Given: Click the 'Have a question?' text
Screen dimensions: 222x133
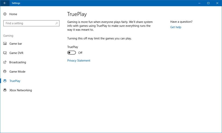Looking at the screenshot, I should 181,22.
